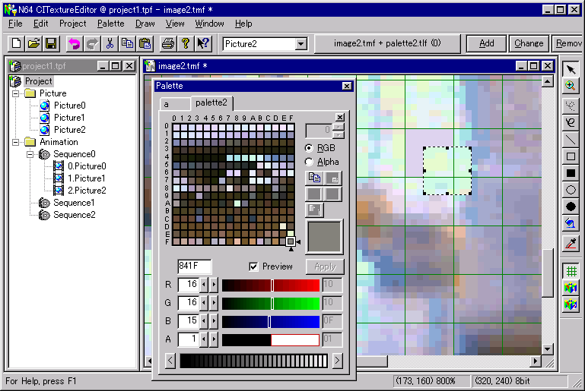Uncheck the Preview checkbox
The height and width of the screenshot is (391, 585).
click(x=253, y=266)
